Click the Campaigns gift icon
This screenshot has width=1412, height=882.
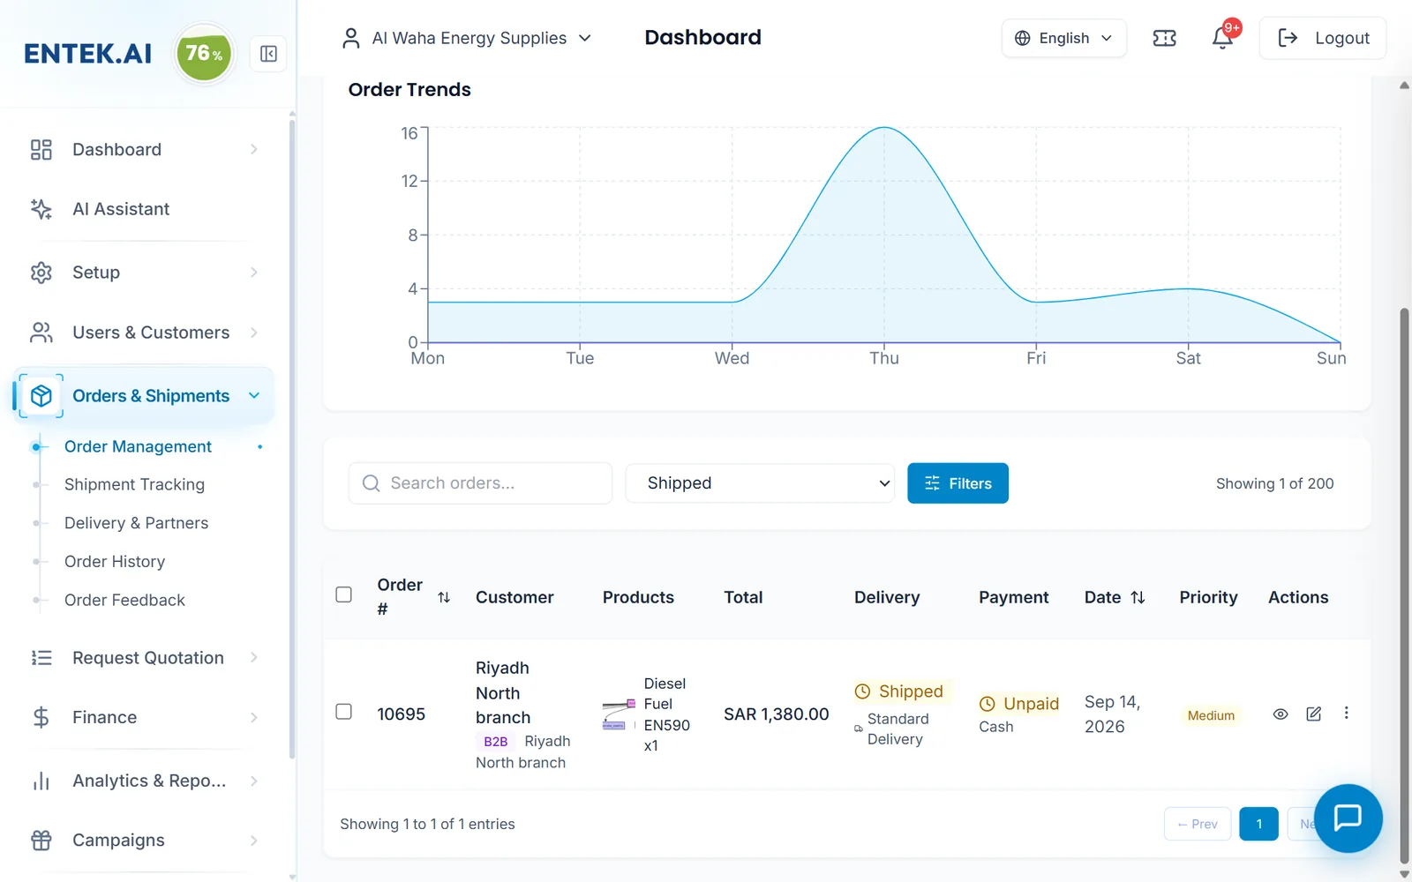coord(41,841)
